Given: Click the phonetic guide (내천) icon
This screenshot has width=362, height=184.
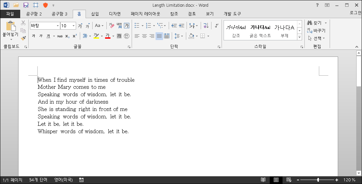Looking at the screenshot, I should pyautogui.click(x=119, y=26).
